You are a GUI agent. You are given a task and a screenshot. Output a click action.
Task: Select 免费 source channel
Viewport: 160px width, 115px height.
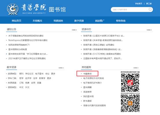pyautogui.click(x=27, y=83)
